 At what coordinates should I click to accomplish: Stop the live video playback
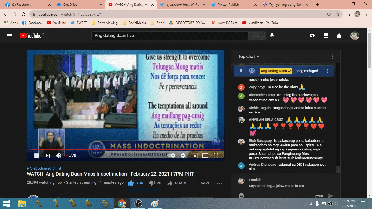pos(36,156)
